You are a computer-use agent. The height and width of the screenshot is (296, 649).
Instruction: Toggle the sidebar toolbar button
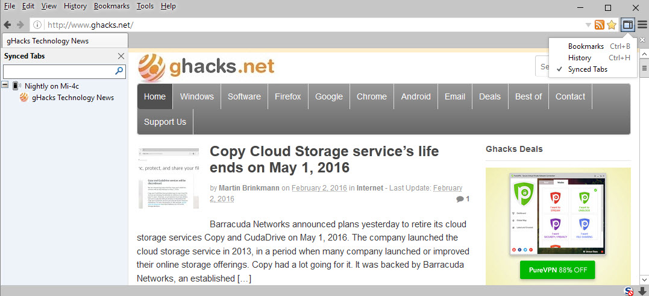pyautogui.click(x=627, y=25)
